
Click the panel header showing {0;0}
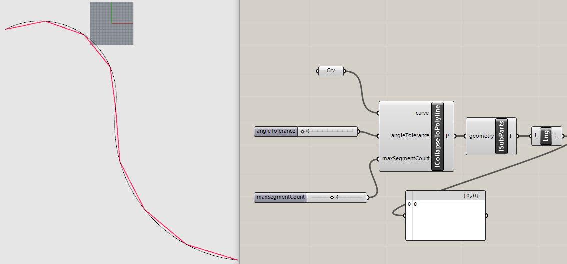[445, 195]
